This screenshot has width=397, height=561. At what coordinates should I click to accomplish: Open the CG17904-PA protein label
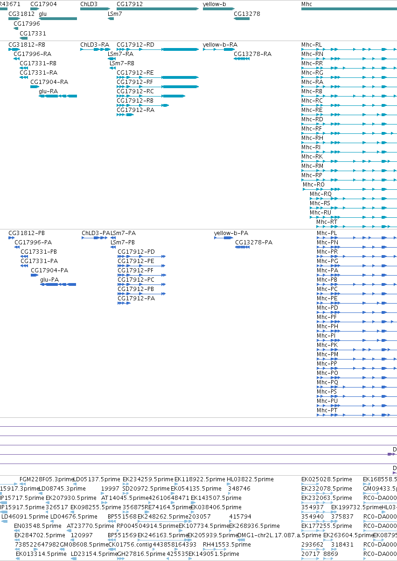tap(49, 270)
